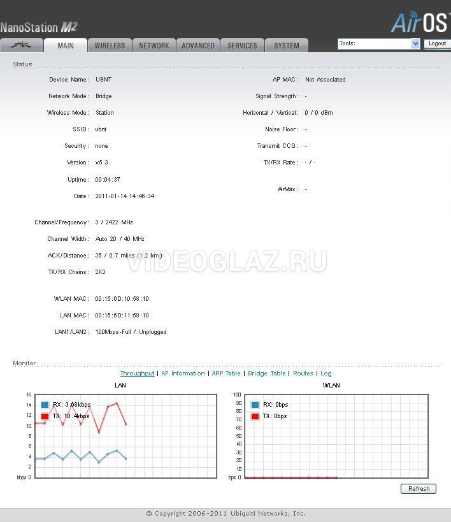This screenshot has width=451, height=522.
Task: Click the Refresh button
Action: click(419, 489)
